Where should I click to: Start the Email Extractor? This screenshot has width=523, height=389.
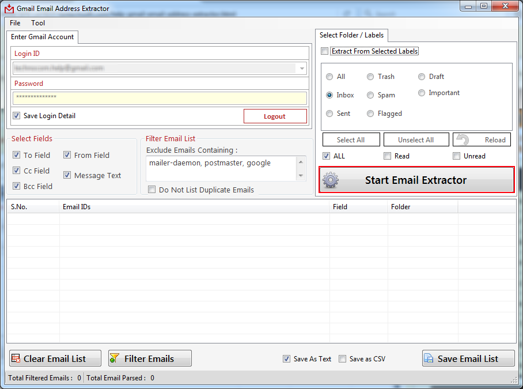pos(416,180)
